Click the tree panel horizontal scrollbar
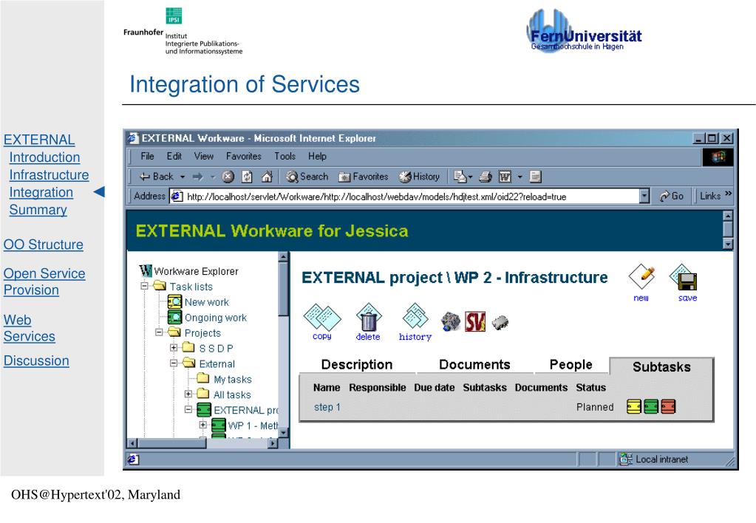 coord(203,443)
